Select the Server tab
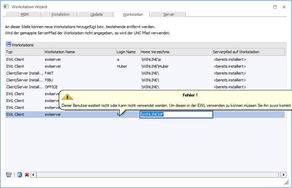 click(168, 15)
